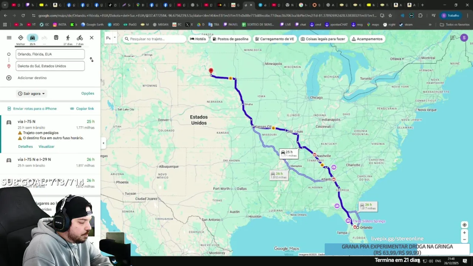The image size is (473, 266).
Task: Click Visualizar for the first route
Action: [47, 147]
